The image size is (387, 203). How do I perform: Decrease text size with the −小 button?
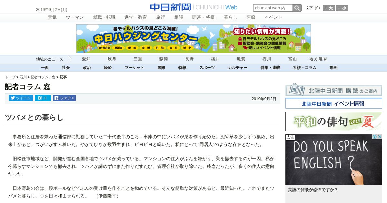click(342, 8)
